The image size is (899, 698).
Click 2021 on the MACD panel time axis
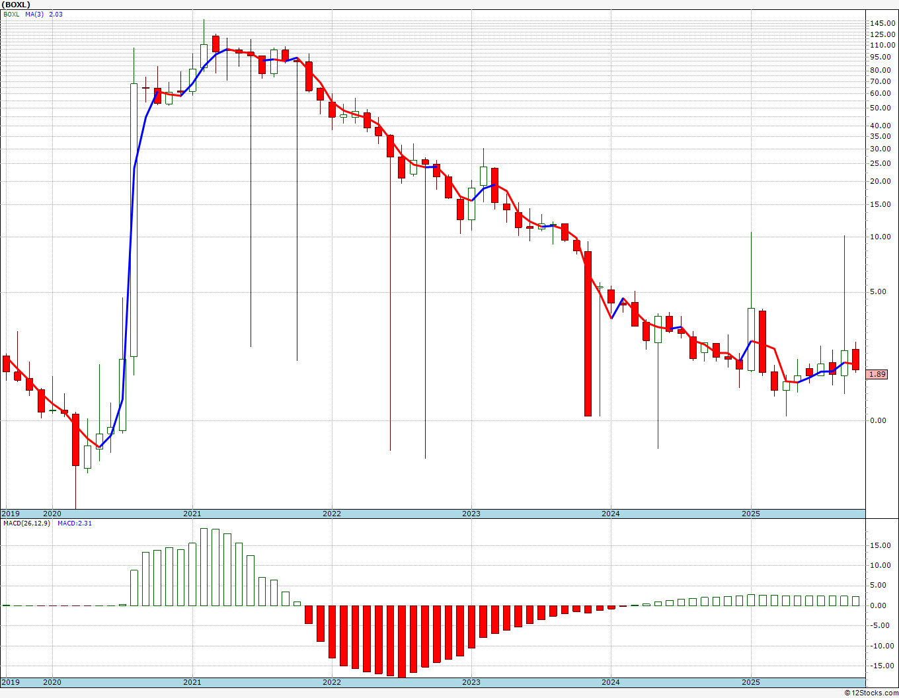click(192, 682)
